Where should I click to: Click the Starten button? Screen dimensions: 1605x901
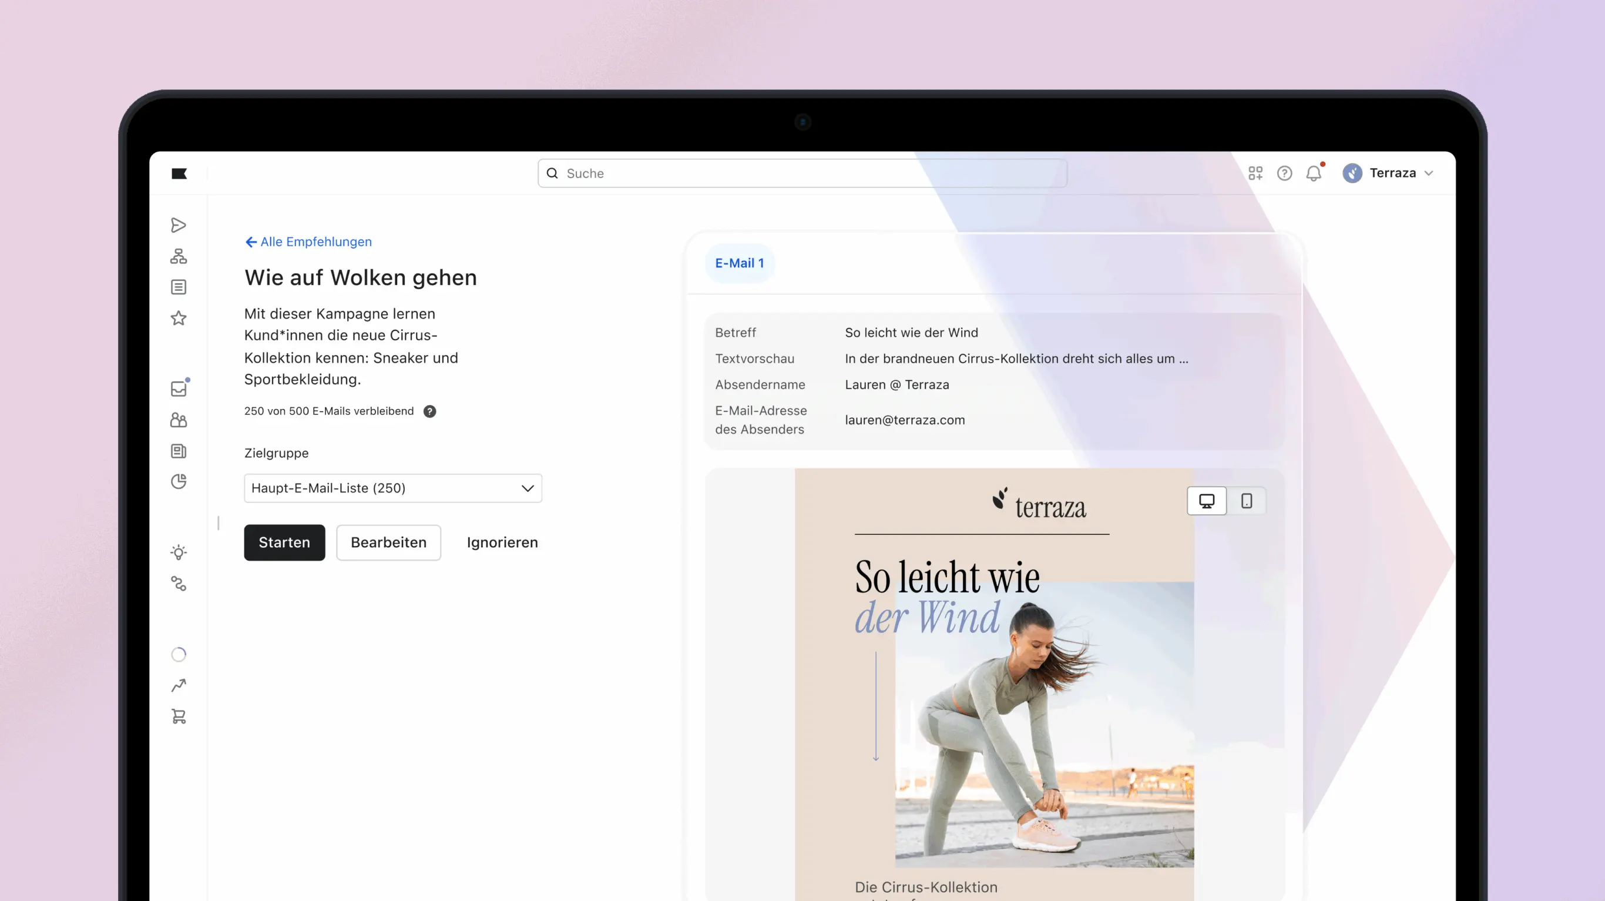(x=284, y=542)
